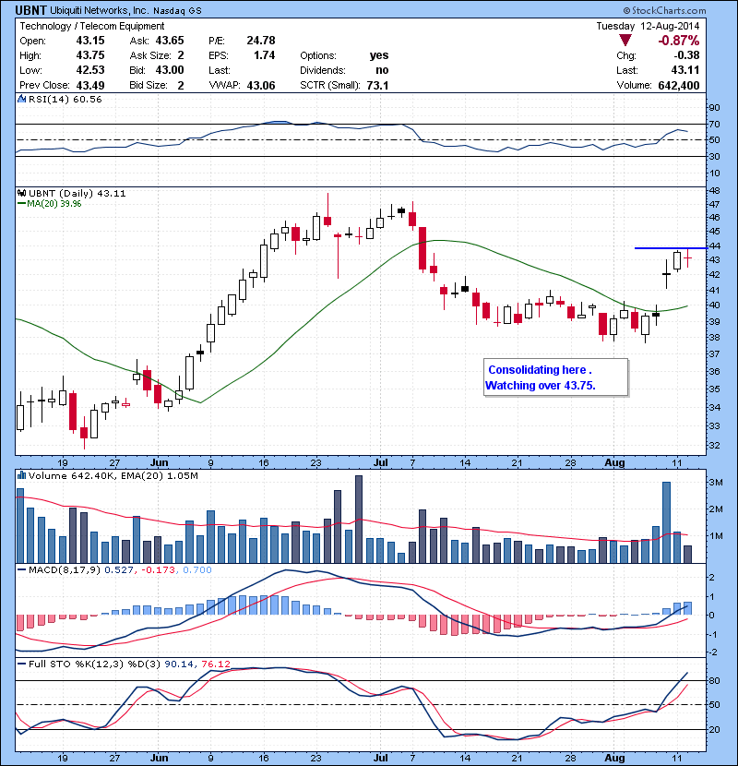Click the MACD histogram value 0.700
This screenshot has height=766, width=738.
pos(197,569)
